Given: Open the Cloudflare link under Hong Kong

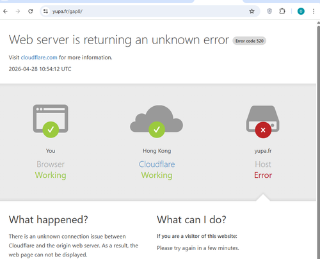Looking at the screenshot, I should click(157, 164).
